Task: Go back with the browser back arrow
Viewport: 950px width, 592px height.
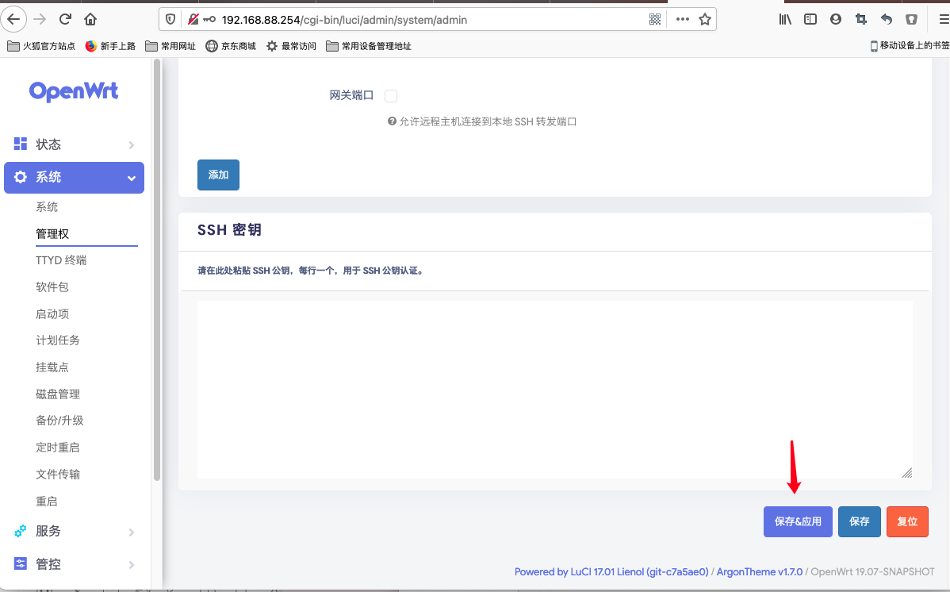Action: pyautogui.click(x=13, y=19)
